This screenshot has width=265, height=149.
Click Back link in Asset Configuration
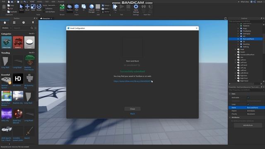(132, 114)
